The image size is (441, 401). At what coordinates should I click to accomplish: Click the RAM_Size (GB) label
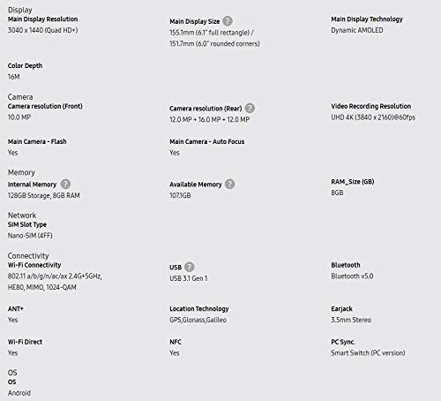tap(353, 182)
